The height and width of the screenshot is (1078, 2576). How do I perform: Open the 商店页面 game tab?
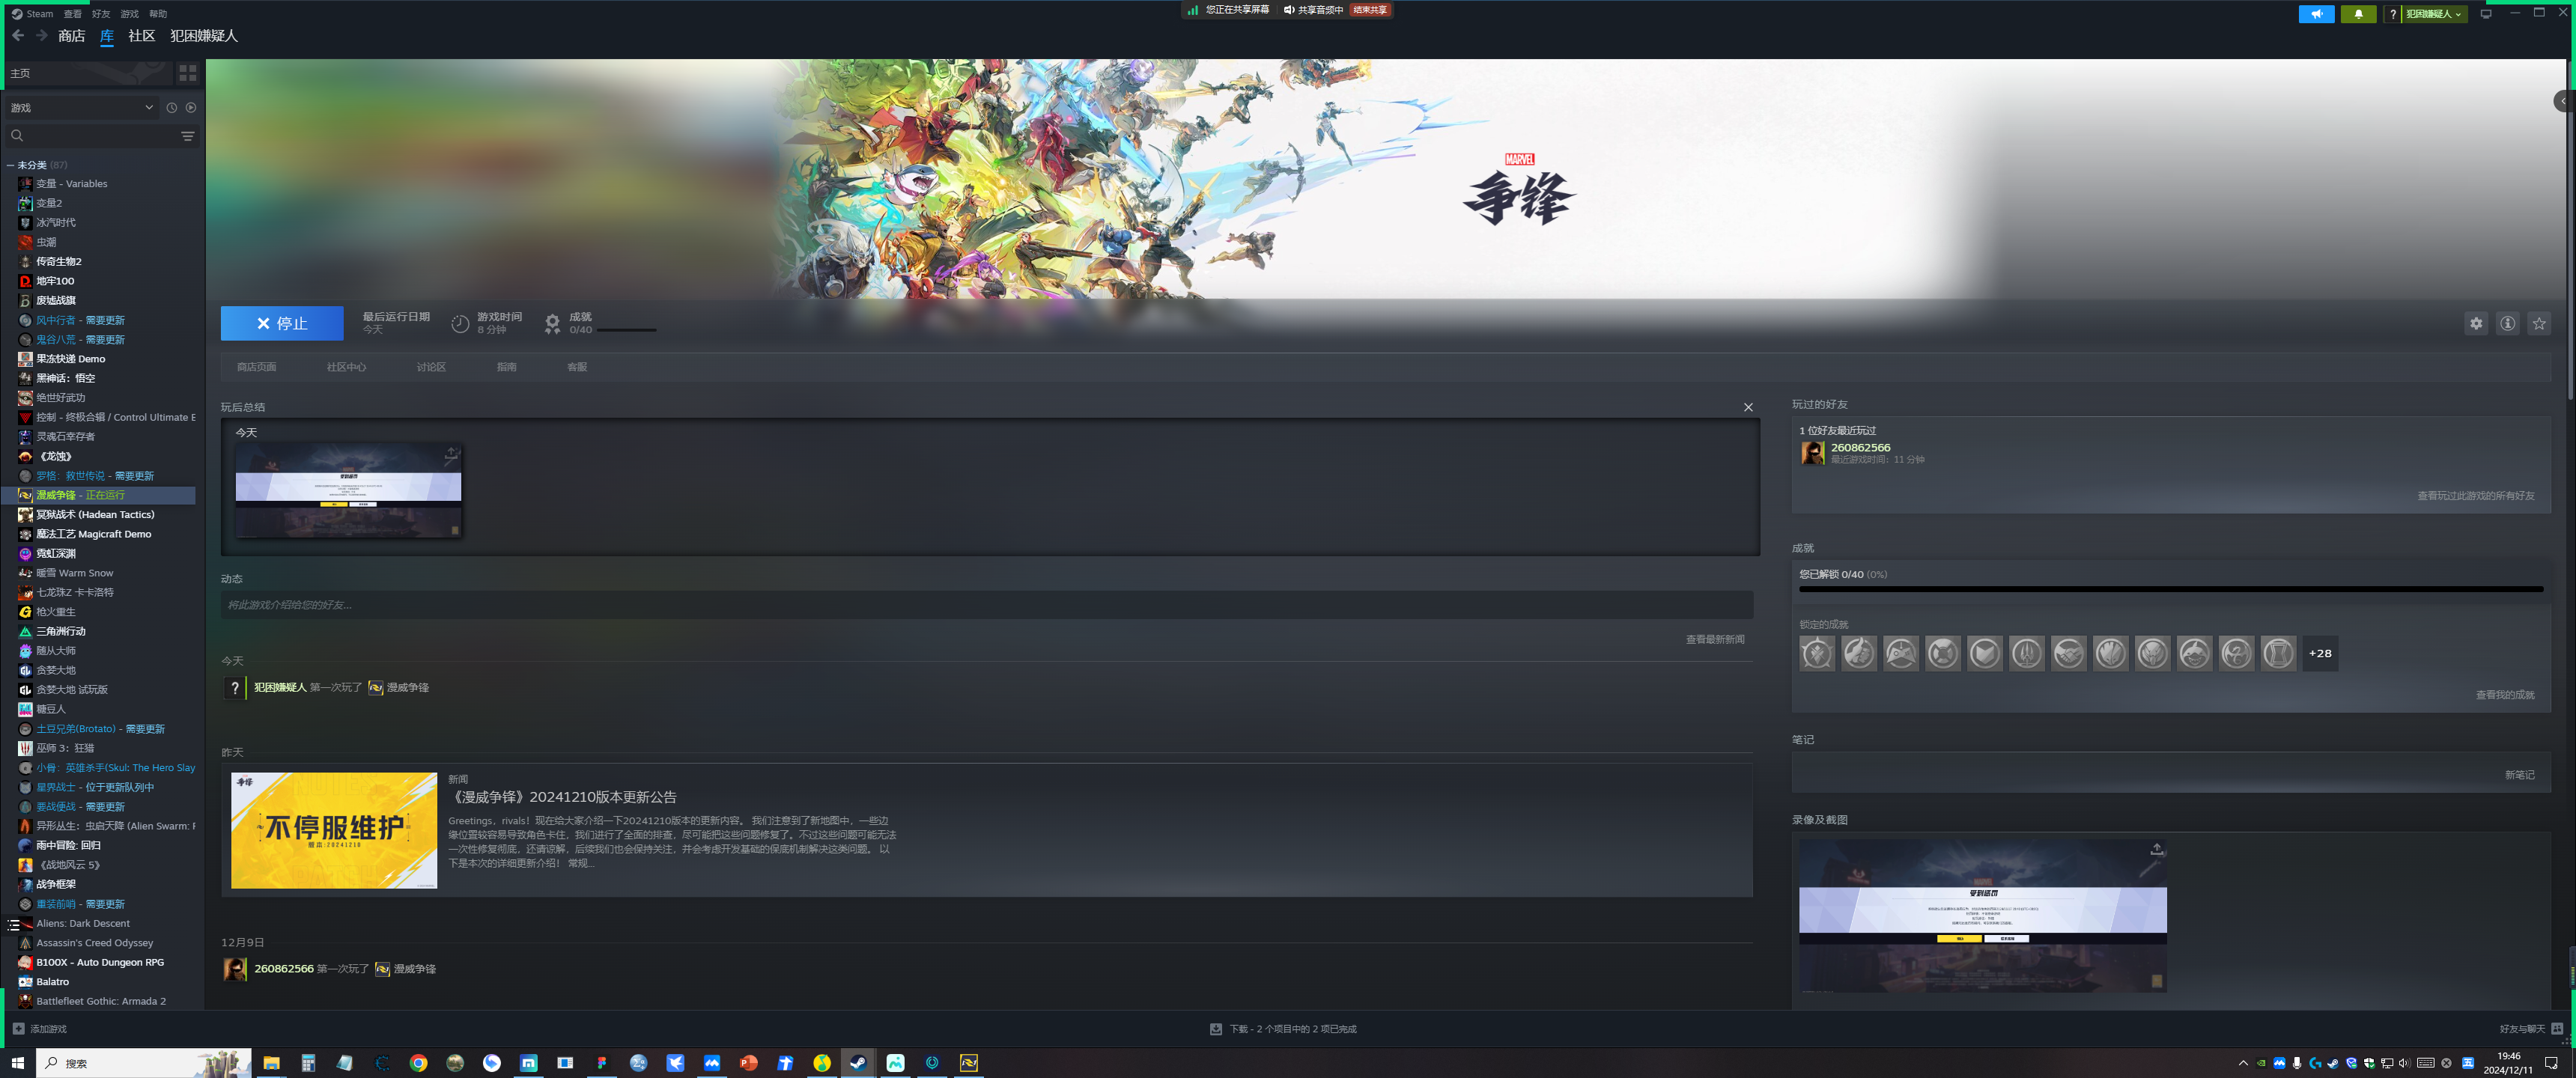[x=257, y=367]
